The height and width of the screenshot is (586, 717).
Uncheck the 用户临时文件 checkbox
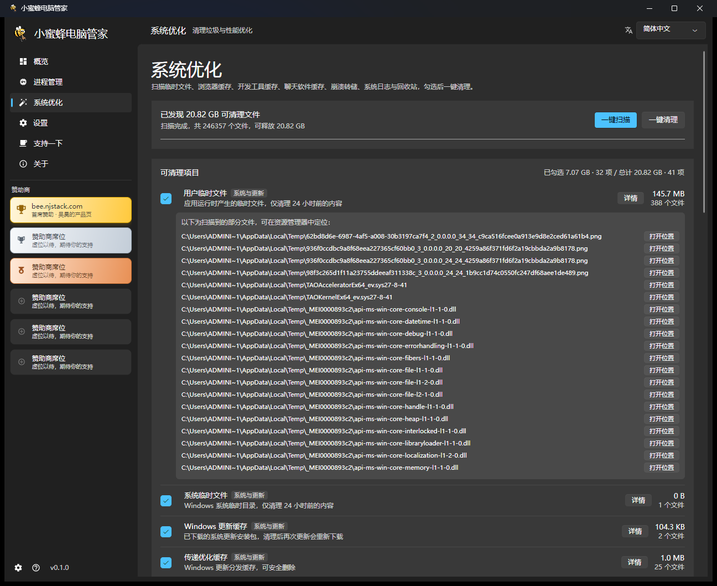[x=166, y=199]
